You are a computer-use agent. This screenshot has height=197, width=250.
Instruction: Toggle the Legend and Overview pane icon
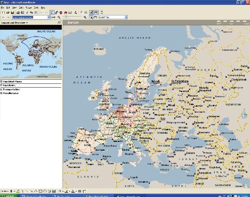pos(52,12)
